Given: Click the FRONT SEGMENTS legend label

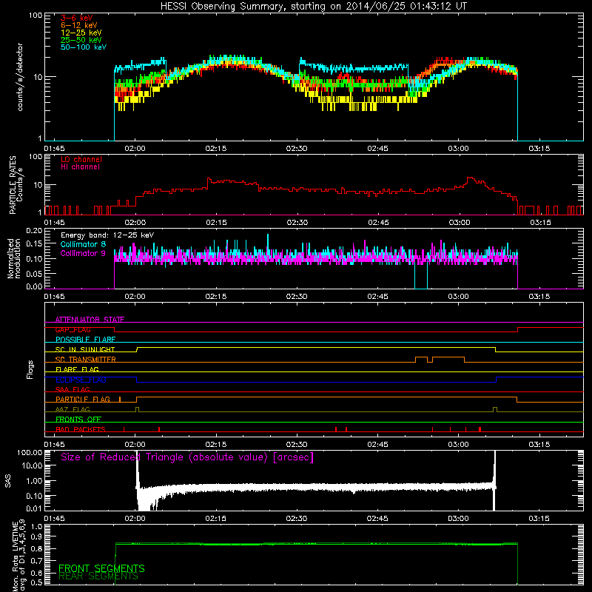Looking at the screenshot, I should [x=101, y=568].
